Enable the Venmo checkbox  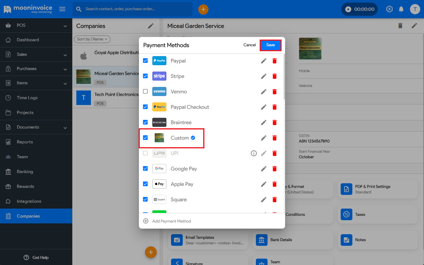[x=145, y=92]
